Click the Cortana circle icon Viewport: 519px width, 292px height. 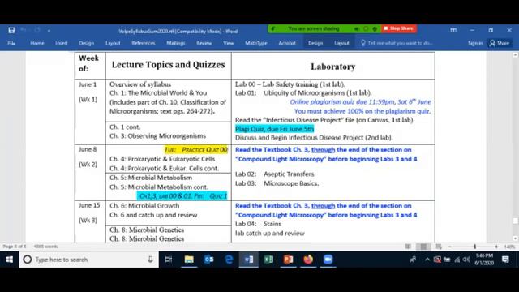click(28, 260)
